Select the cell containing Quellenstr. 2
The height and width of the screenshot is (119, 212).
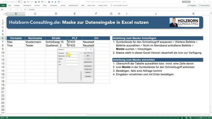[56, 46]
